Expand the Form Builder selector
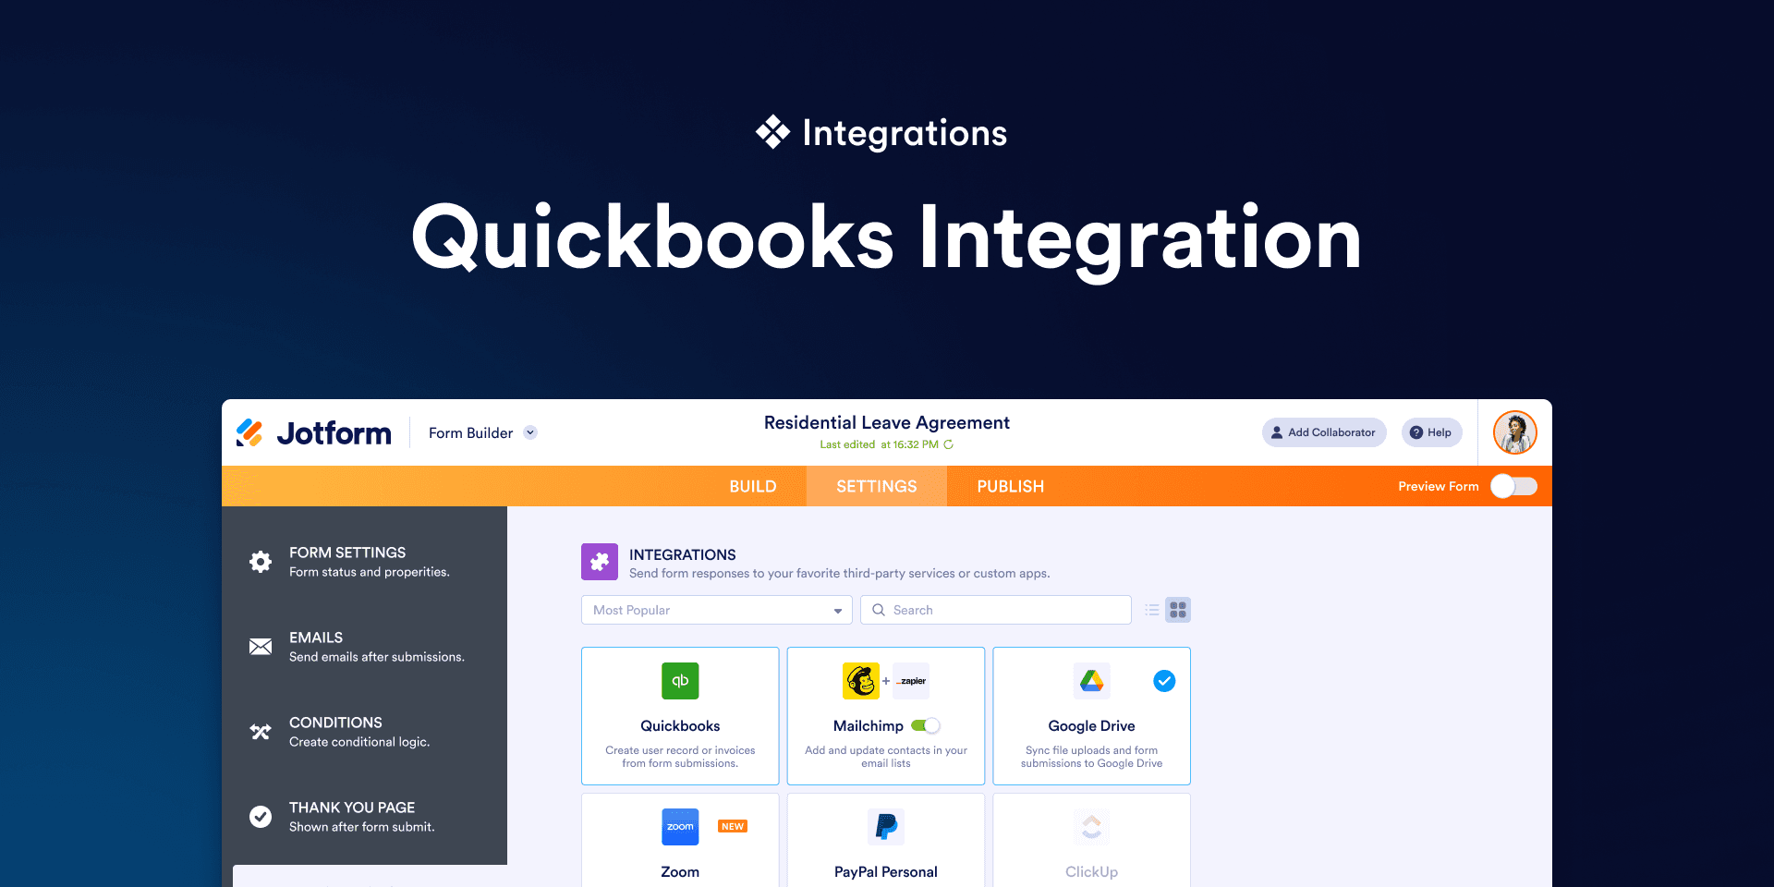The image size is (1774, 887). pyautogui.click(x=529, y=431)
